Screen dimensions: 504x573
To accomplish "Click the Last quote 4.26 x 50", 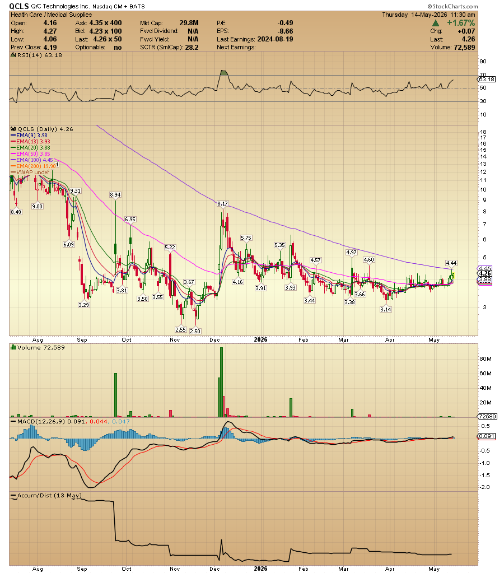I will click(x=108, y=39).
